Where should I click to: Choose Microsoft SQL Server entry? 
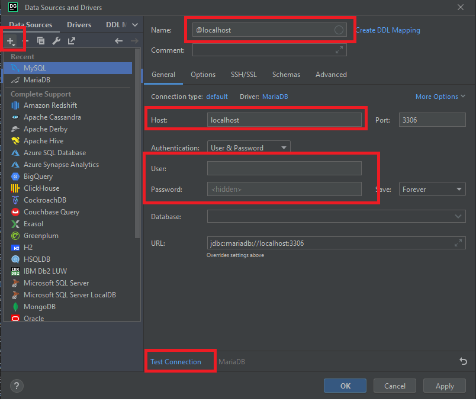(x=68, y=283)
